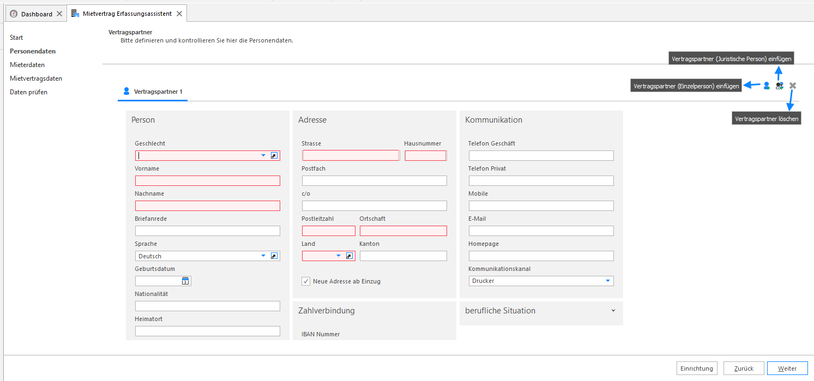Select the Heimatort input field

coord(208,331)
